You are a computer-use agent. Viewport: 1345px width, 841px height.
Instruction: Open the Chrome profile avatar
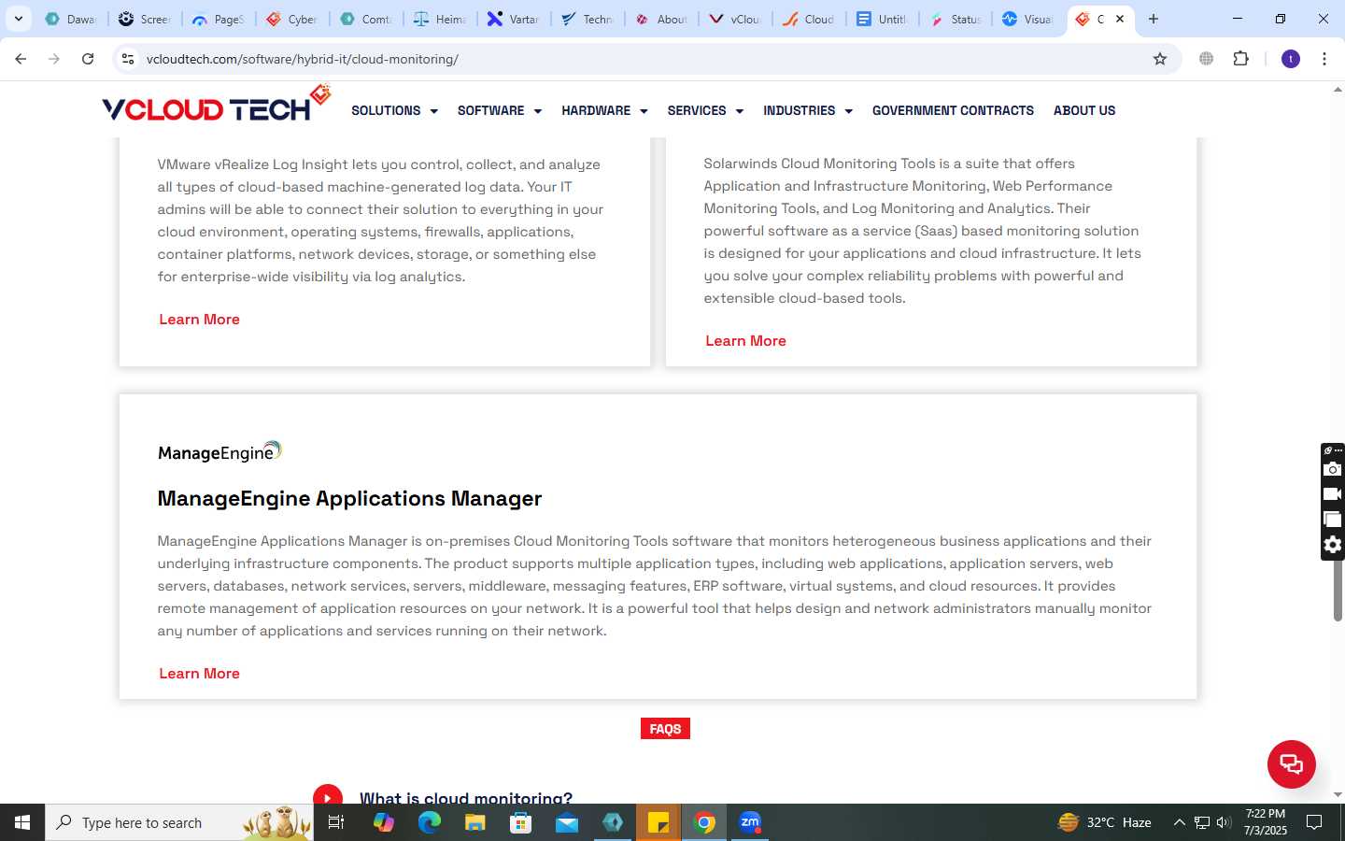pyautogui.click(x=1291, y=59)
